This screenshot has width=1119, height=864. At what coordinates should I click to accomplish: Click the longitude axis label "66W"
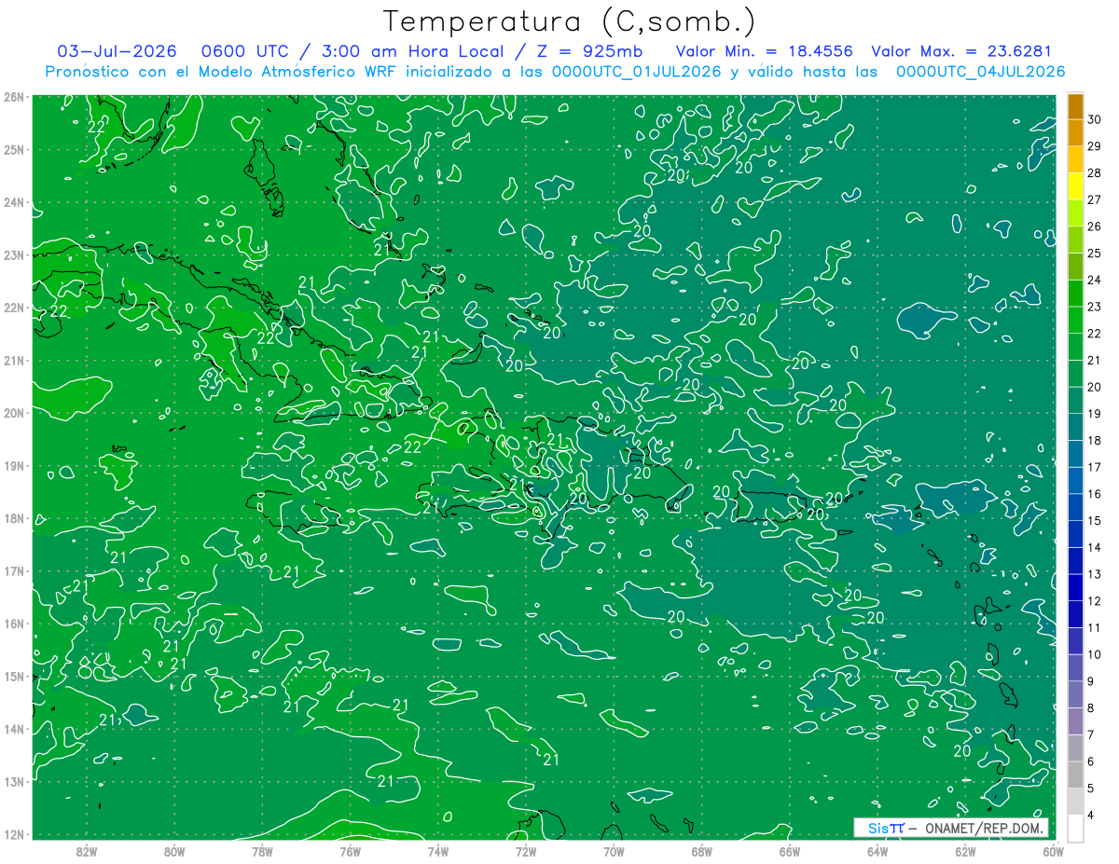[x=789, y=851]
